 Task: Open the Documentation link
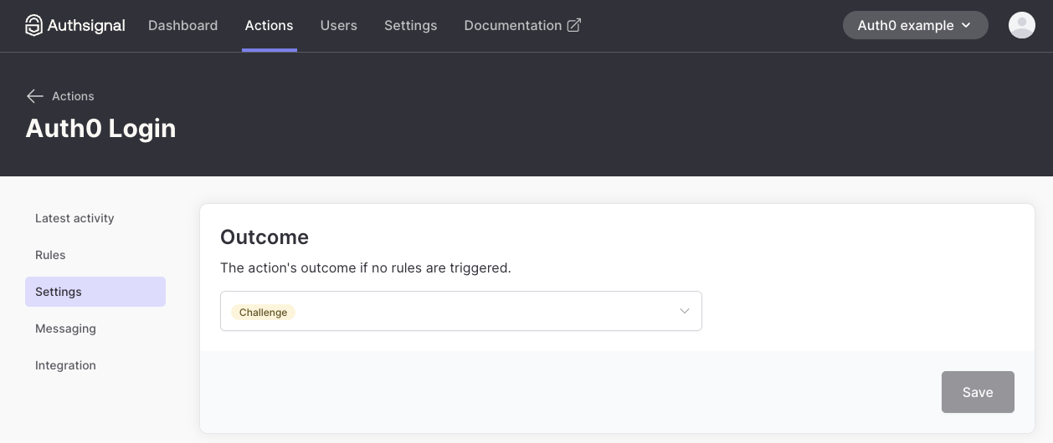[522, 25]
